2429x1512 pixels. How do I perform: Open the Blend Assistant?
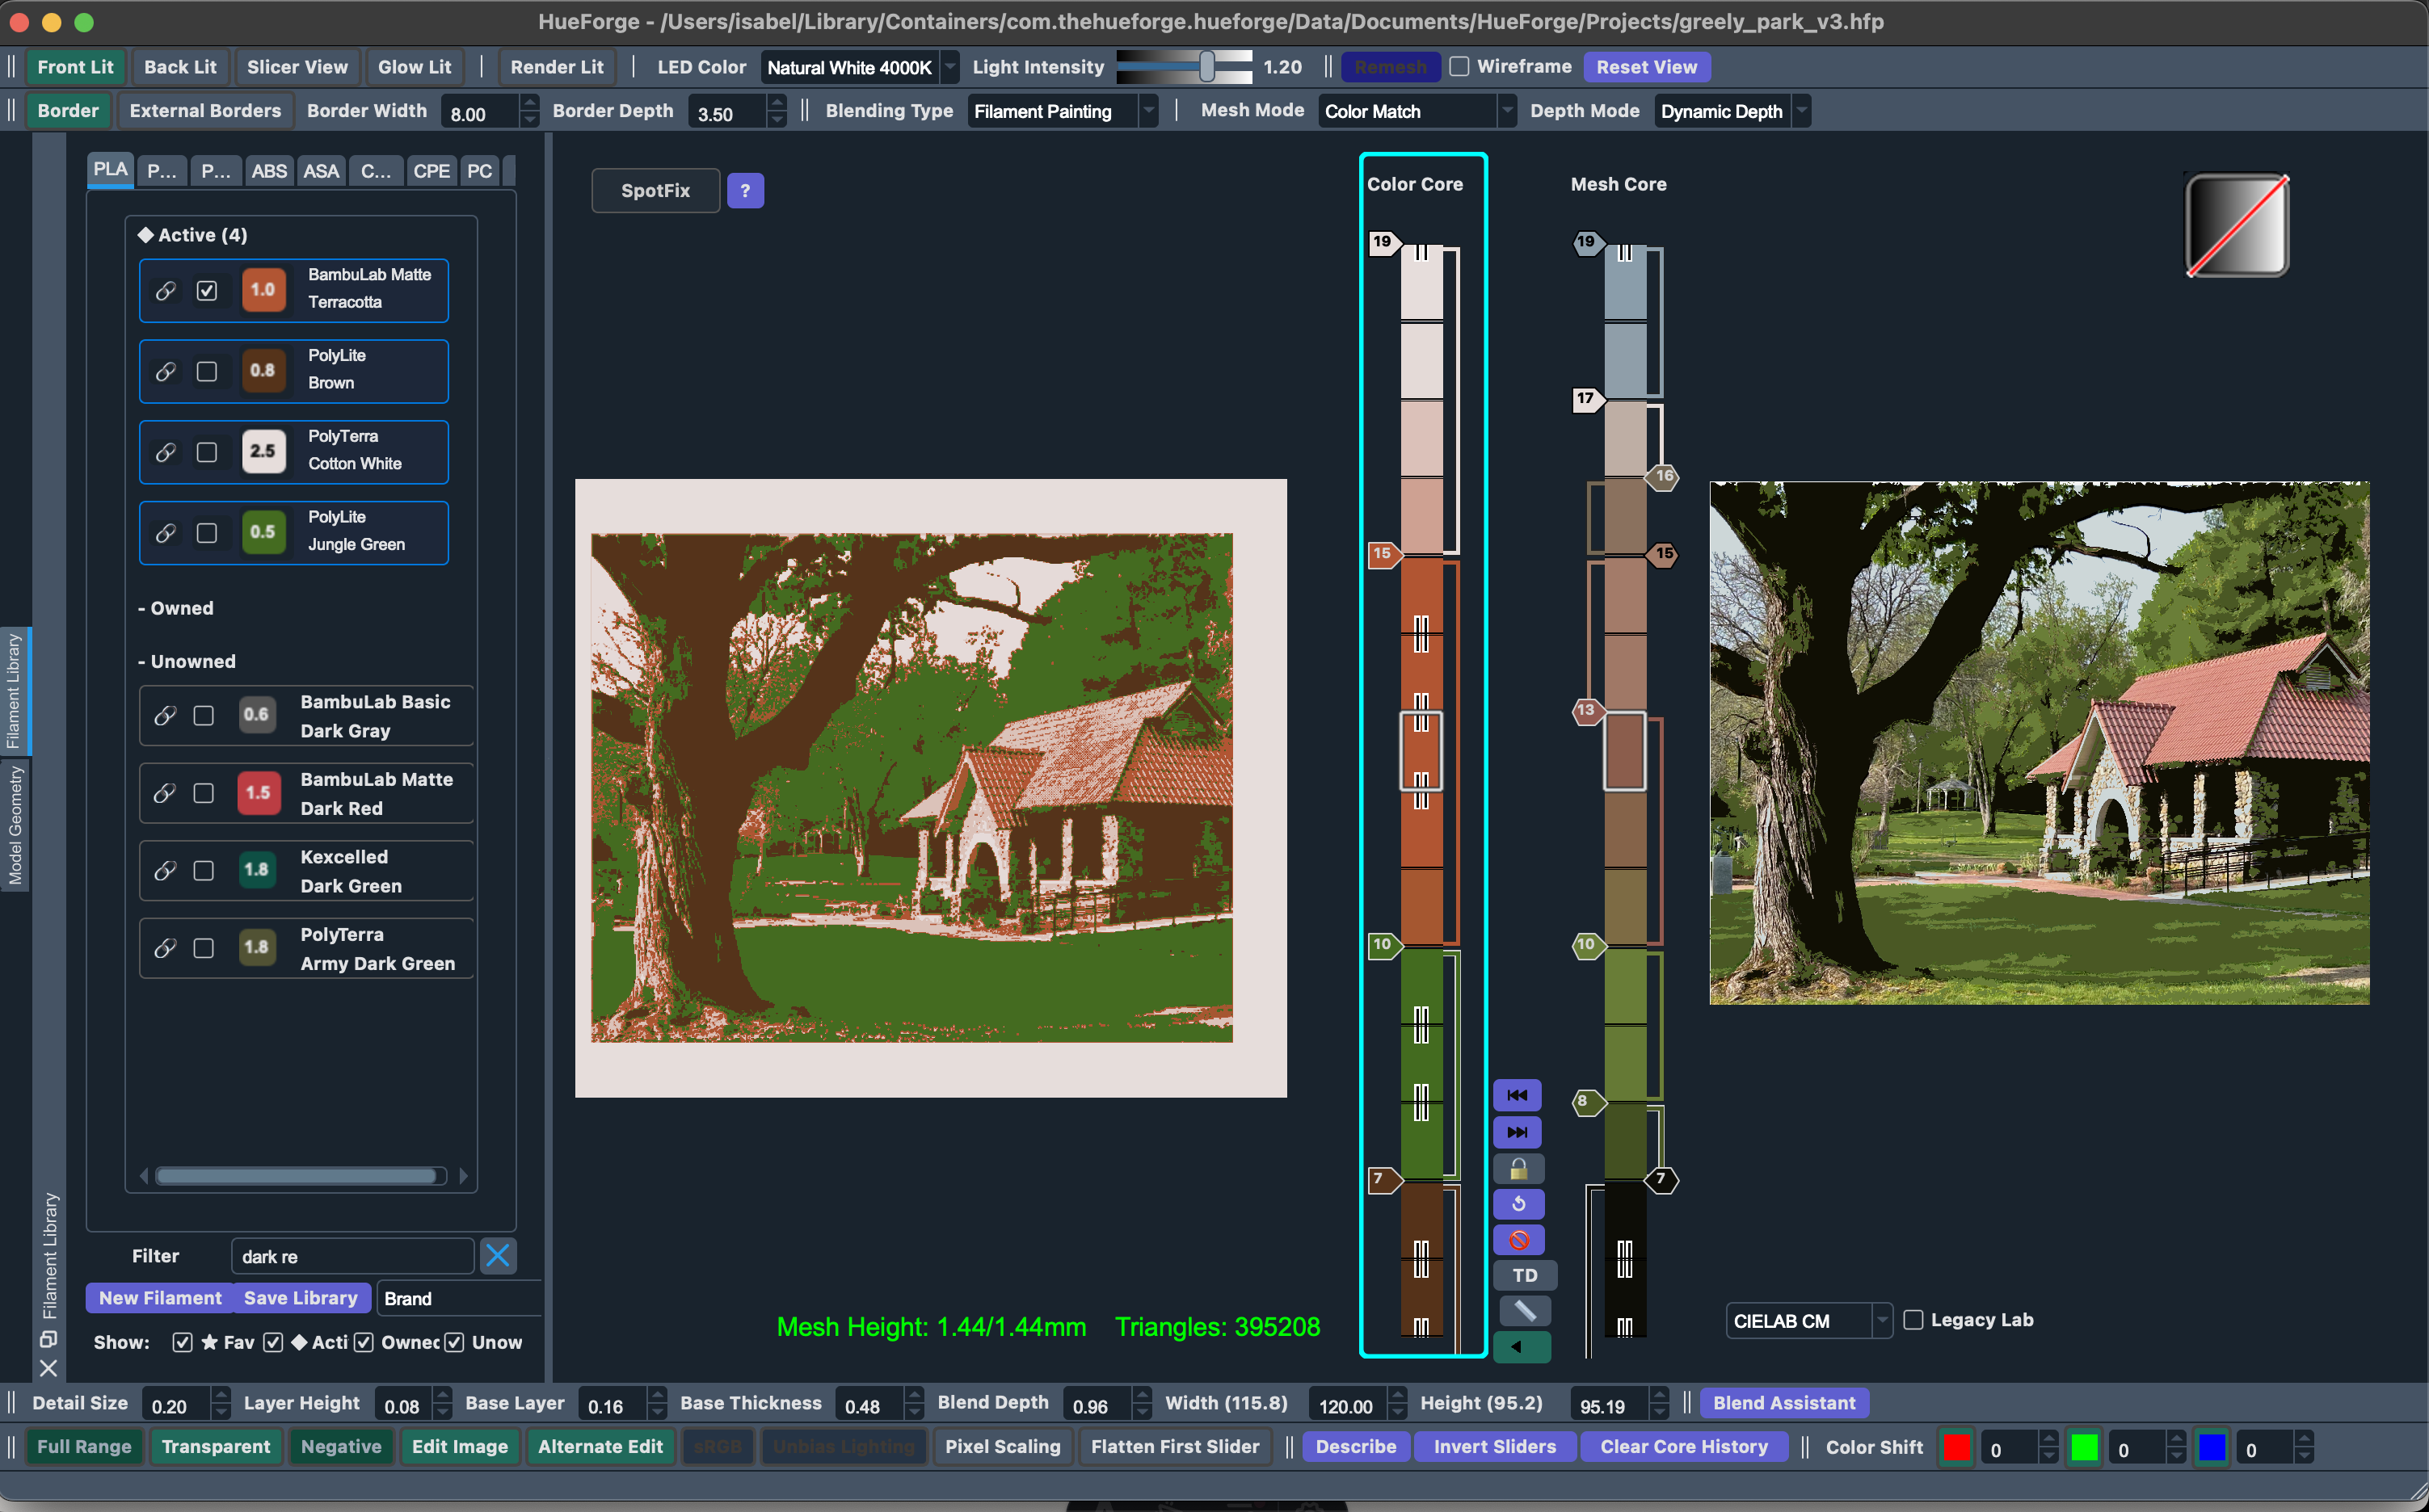1783,1403
